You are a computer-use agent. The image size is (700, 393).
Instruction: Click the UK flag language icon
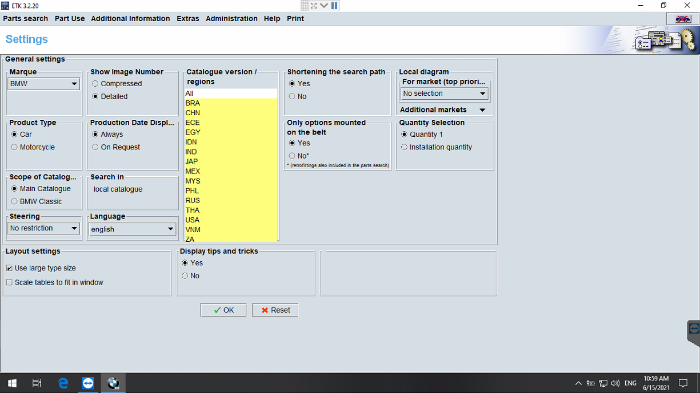pos(683,19)
